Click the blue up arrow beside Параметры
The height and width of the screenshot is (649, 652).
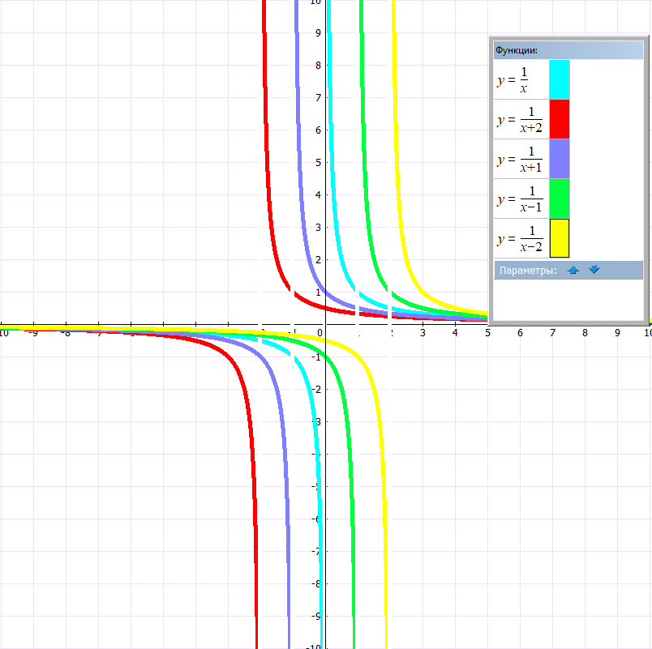click(573, 270)
